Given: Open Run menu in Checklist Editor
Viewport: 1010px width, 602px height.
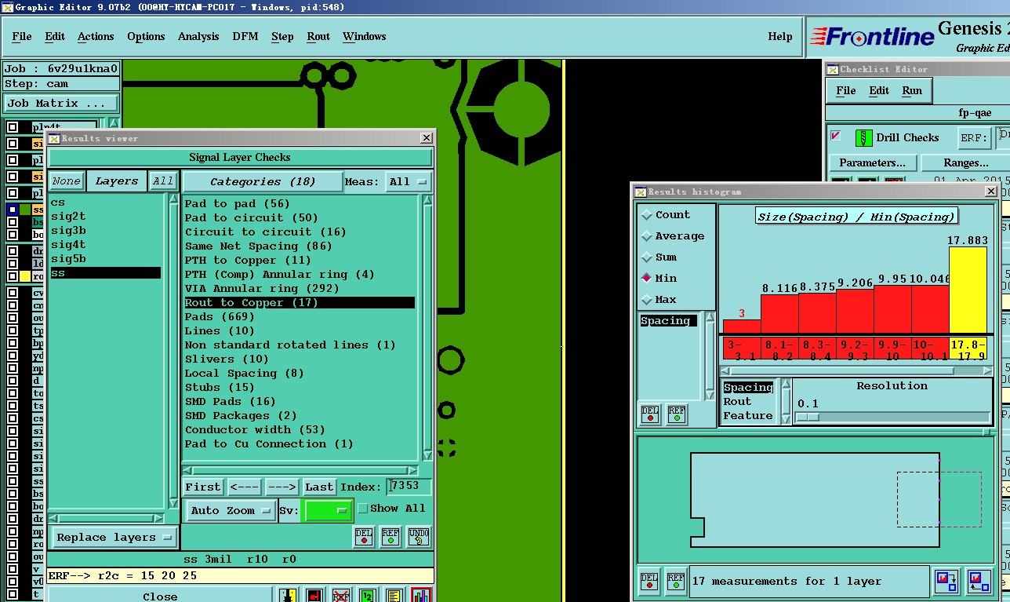Looking at the screenshot, I should pyautogui.click(x=912, y=90).
